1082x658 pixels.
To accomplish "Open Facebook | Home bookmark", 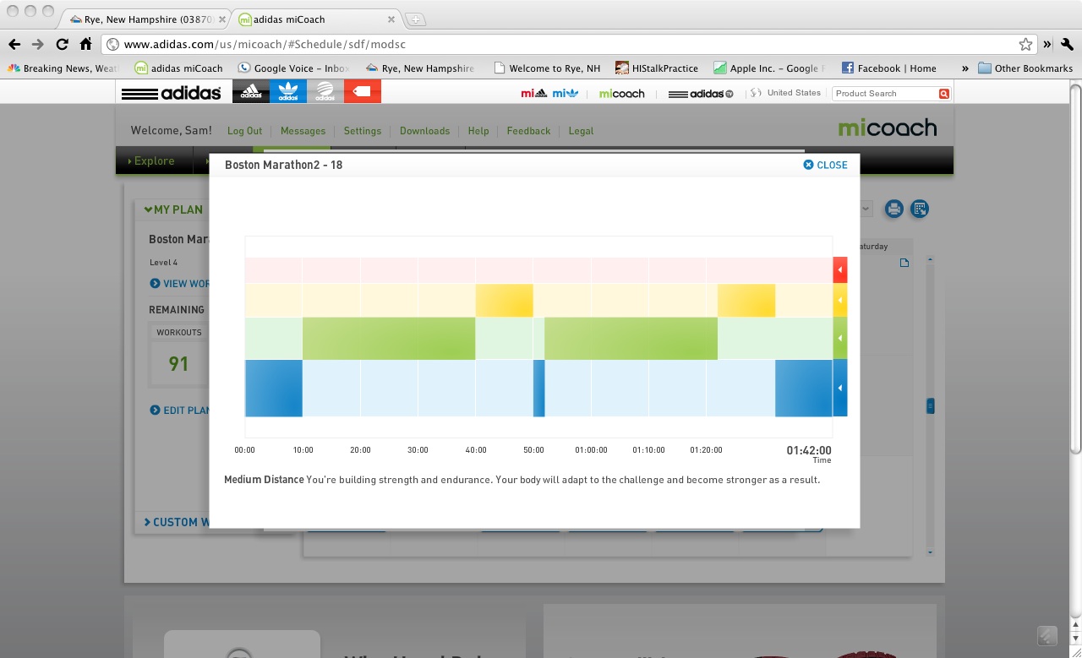I will [x=889, y=68].
